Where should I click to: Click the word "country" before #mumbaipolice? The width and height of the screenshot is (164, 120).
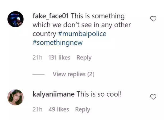coord(44,34)
